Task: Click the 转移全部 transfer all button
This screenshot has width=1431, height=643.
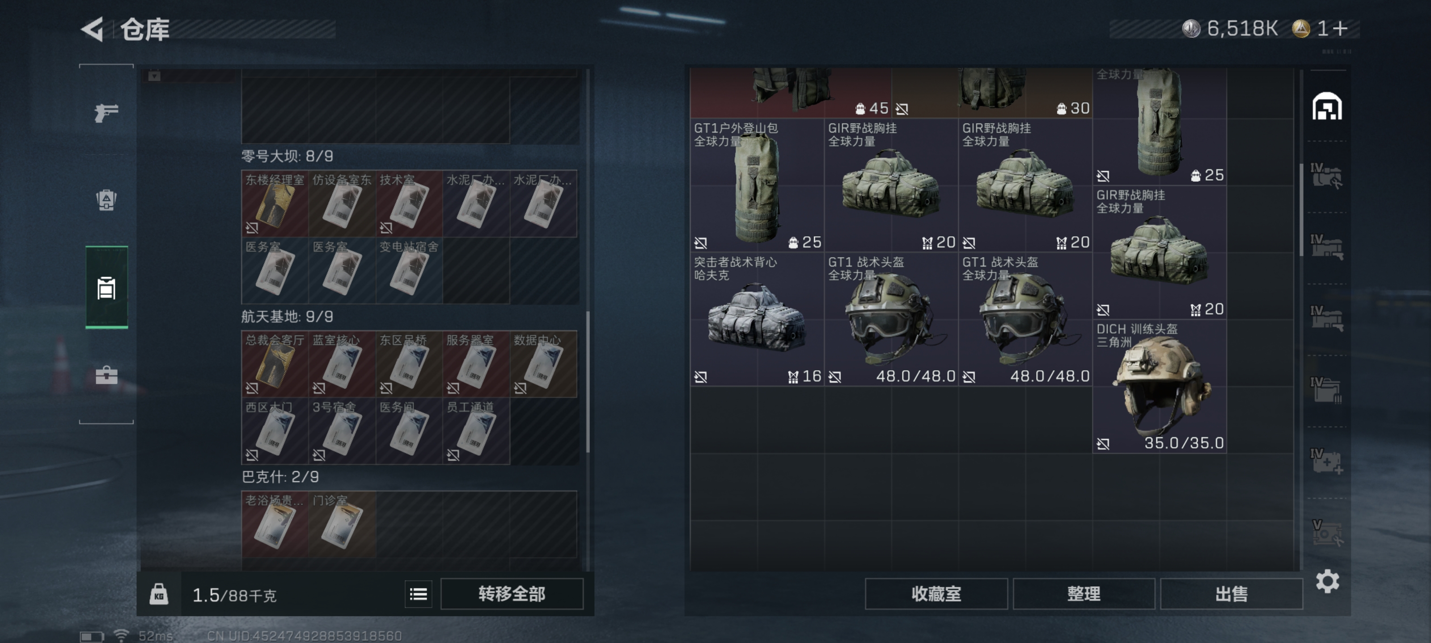Action: (512, 594)
